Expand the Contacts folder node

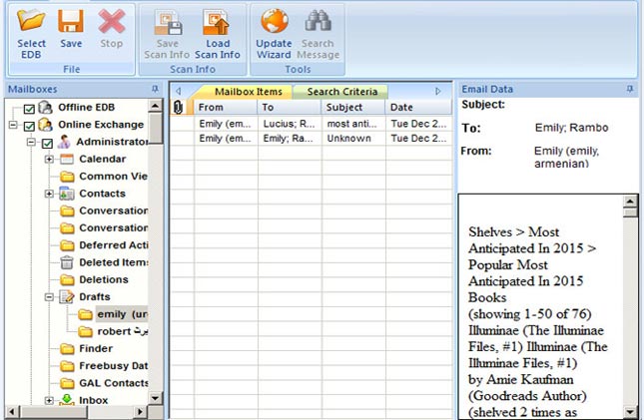(49, 194)
